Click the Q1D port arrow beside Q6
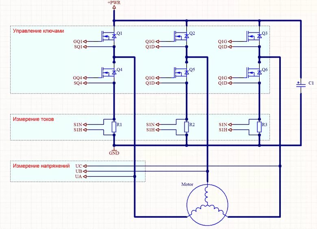Viewport: 317px width, 229px height. [230, 83]
